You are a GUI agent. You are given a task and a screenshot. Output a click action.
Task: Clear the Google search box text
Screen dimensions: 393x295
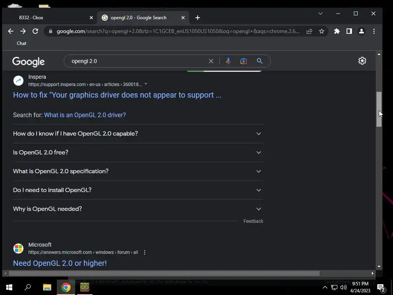pos(211,61)
